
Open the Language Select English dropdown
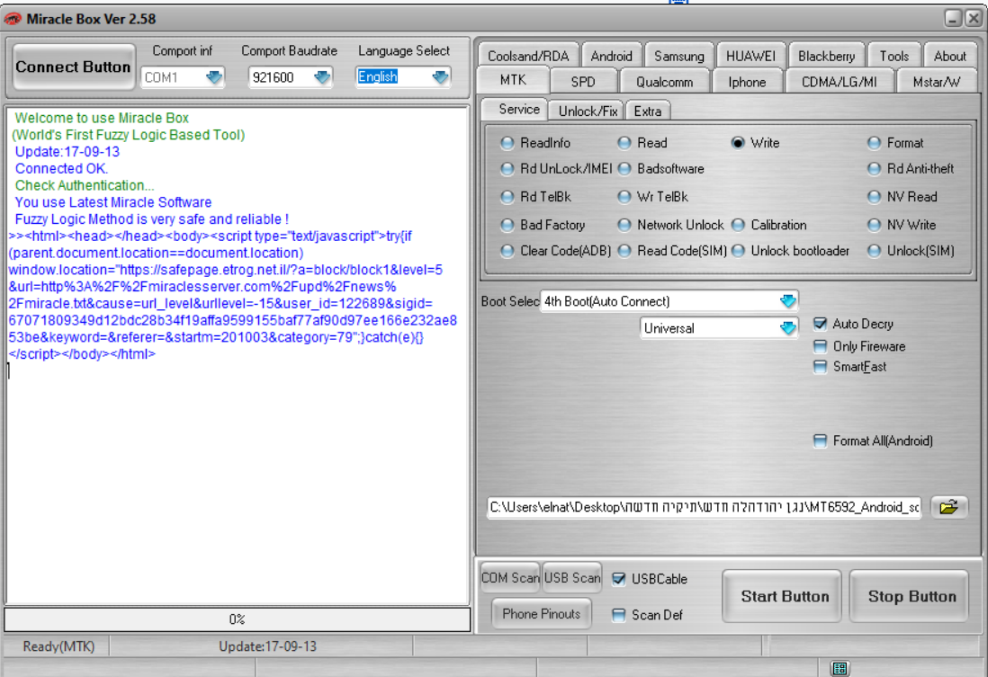pyautogui.click(x=440, y=77)
